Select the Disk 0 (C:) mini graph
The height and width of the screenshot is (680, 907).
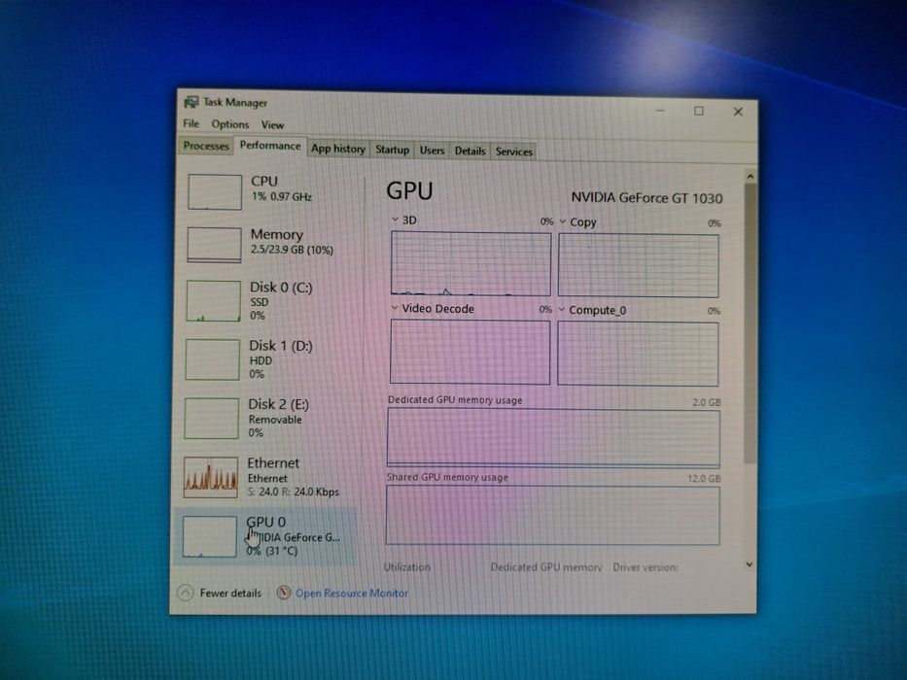pyautogui.click(x=214, y=301)
